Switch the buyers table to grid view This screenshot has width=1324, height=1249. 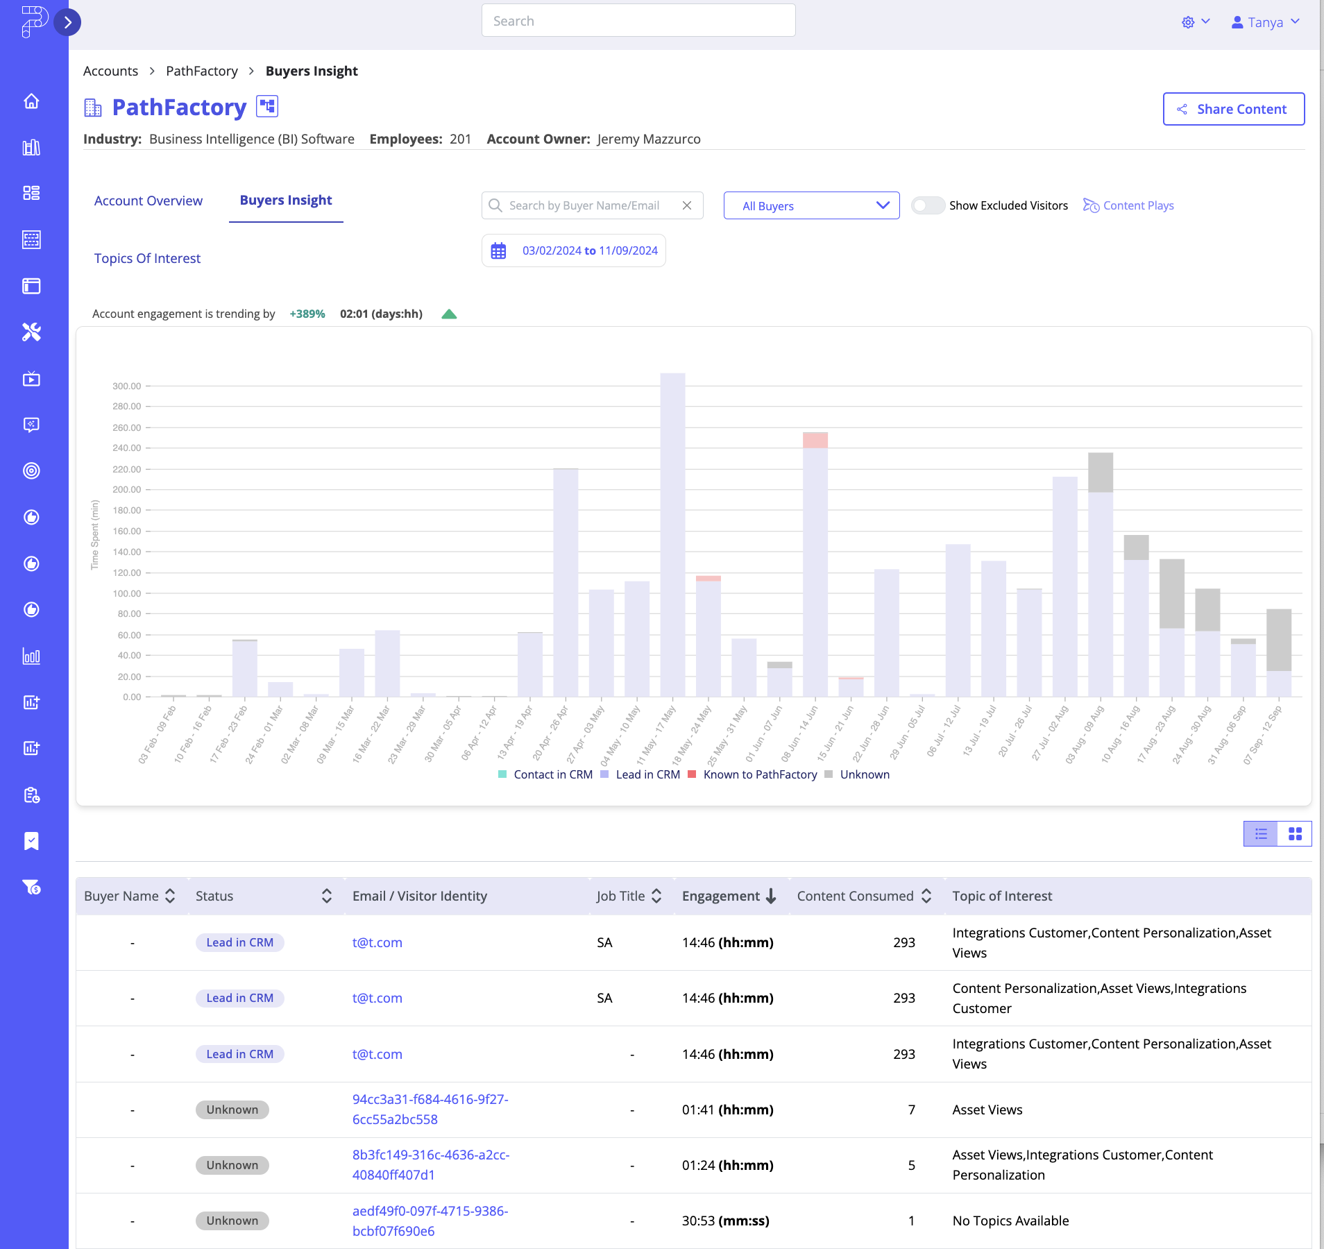(1295, 834)
